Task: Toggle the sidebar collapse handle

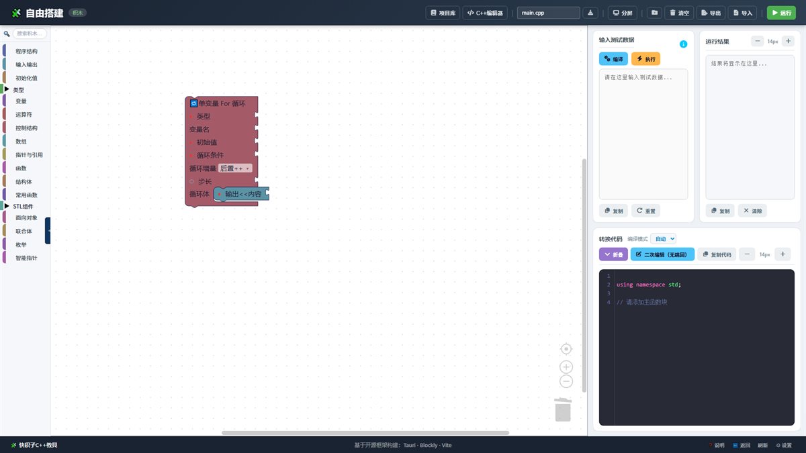Action: click(48, 231)
